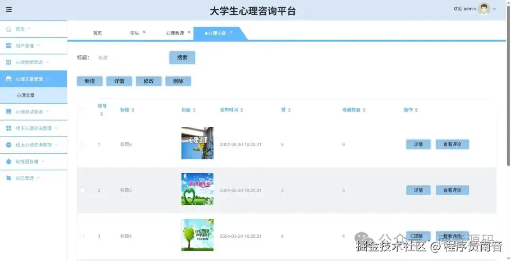Click the 删除 delete button
Viewport: 511px width, 261px height.
[178, 81]
